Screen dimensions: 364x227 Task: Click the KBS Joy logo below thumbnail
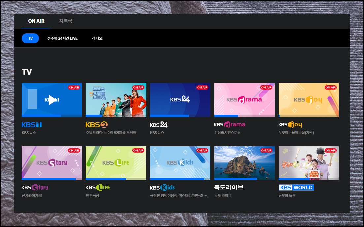click(x=290, y=125)
